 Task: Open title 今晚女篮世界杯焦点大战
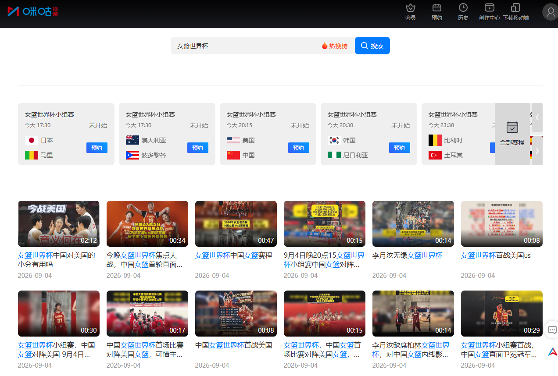(144, 260)
